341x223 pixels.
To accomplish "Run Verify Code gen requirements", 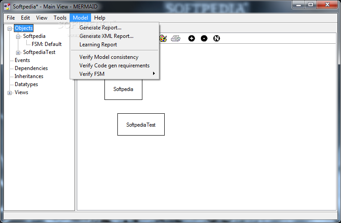I will (114, 66).
